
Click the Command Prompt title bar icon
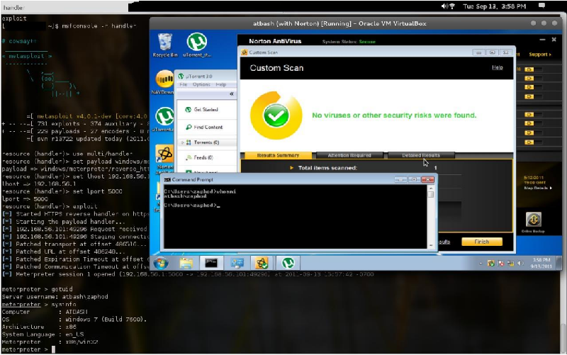167,180
